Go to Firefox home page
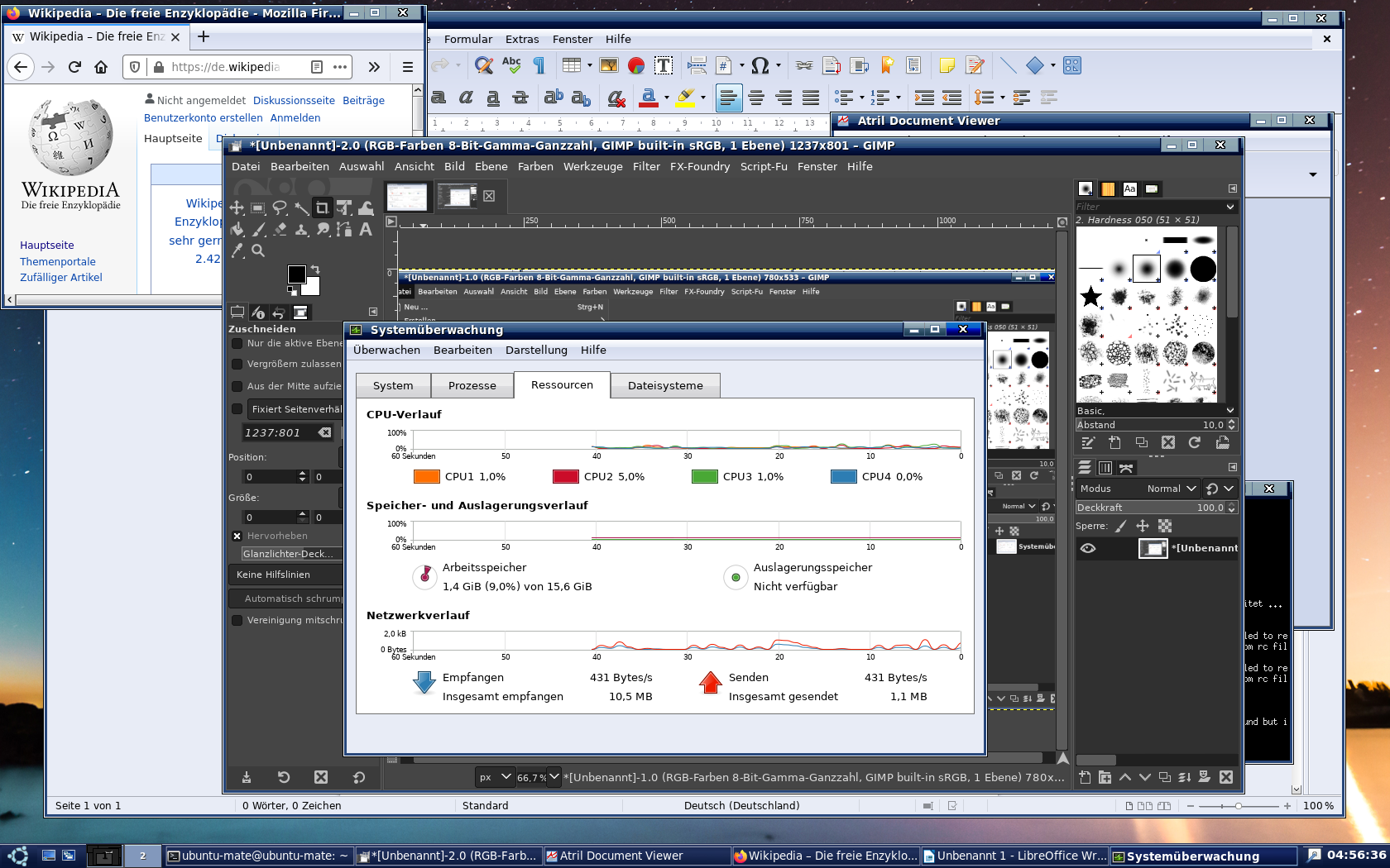 tap(101, 67)
